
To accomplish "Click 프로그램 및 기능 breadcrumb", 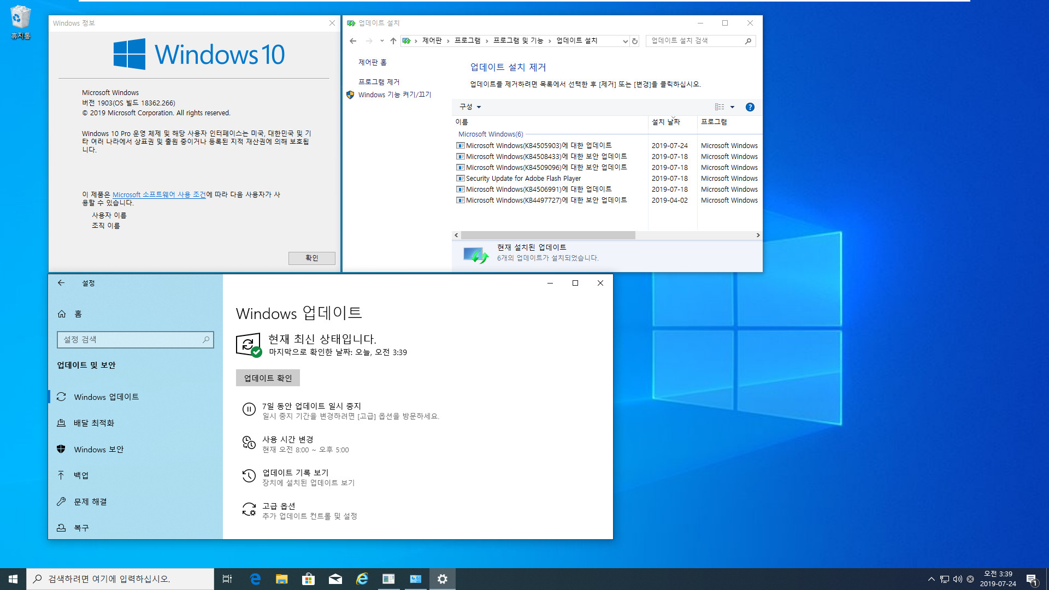I will point(518,41).
